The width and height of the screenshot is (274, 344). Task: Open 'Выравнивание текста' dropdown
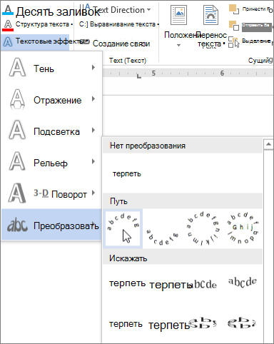pos(158,24)
